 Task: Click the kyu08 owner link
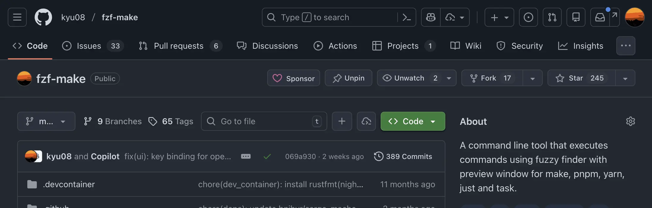click(x=73, y=17)
